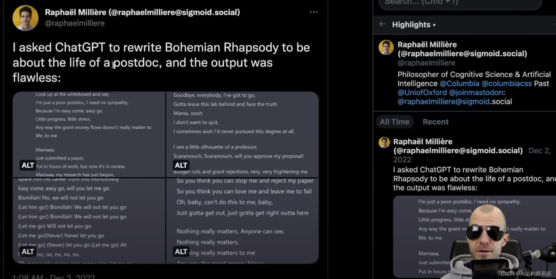This screenshot has width=556, height=279.
Task: Click the @raphaelmilliere handle under tweet author
Action: [75, 23]
